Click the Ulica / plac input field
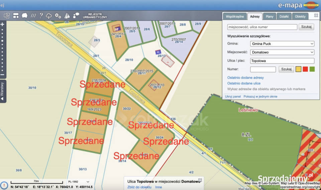321x190 pixels. [x=282, y=61]
